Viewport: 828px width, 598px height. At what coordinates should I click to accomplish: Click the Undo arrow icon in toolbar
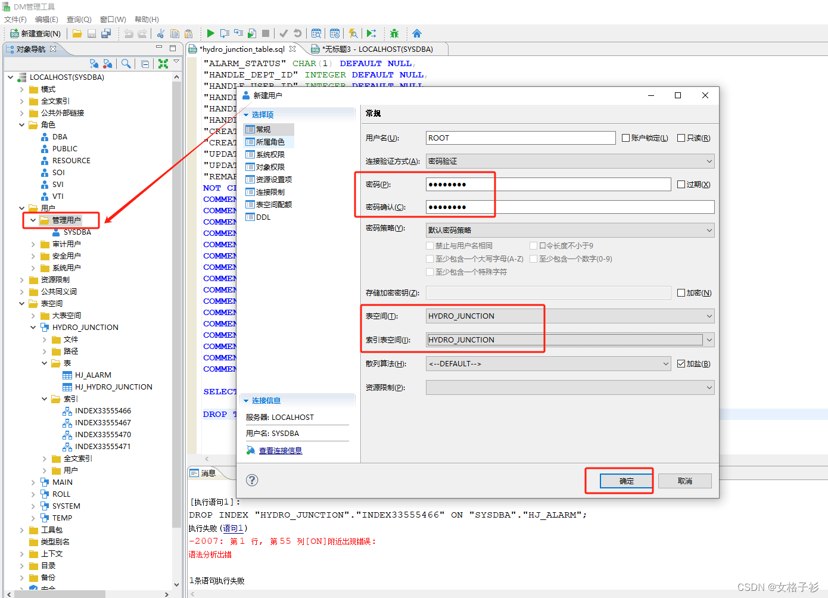128,33
